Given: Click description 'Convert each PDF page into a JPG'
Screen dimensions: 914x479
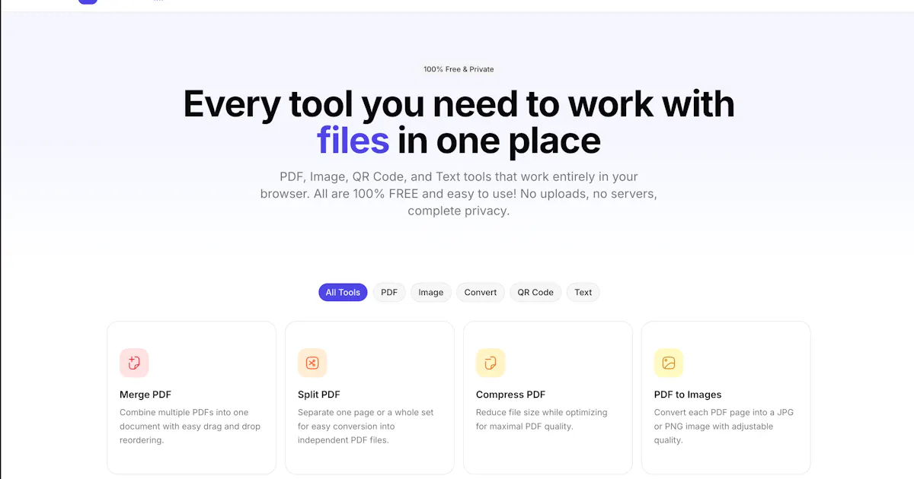Looking at the screenshot, I should 724,413.
